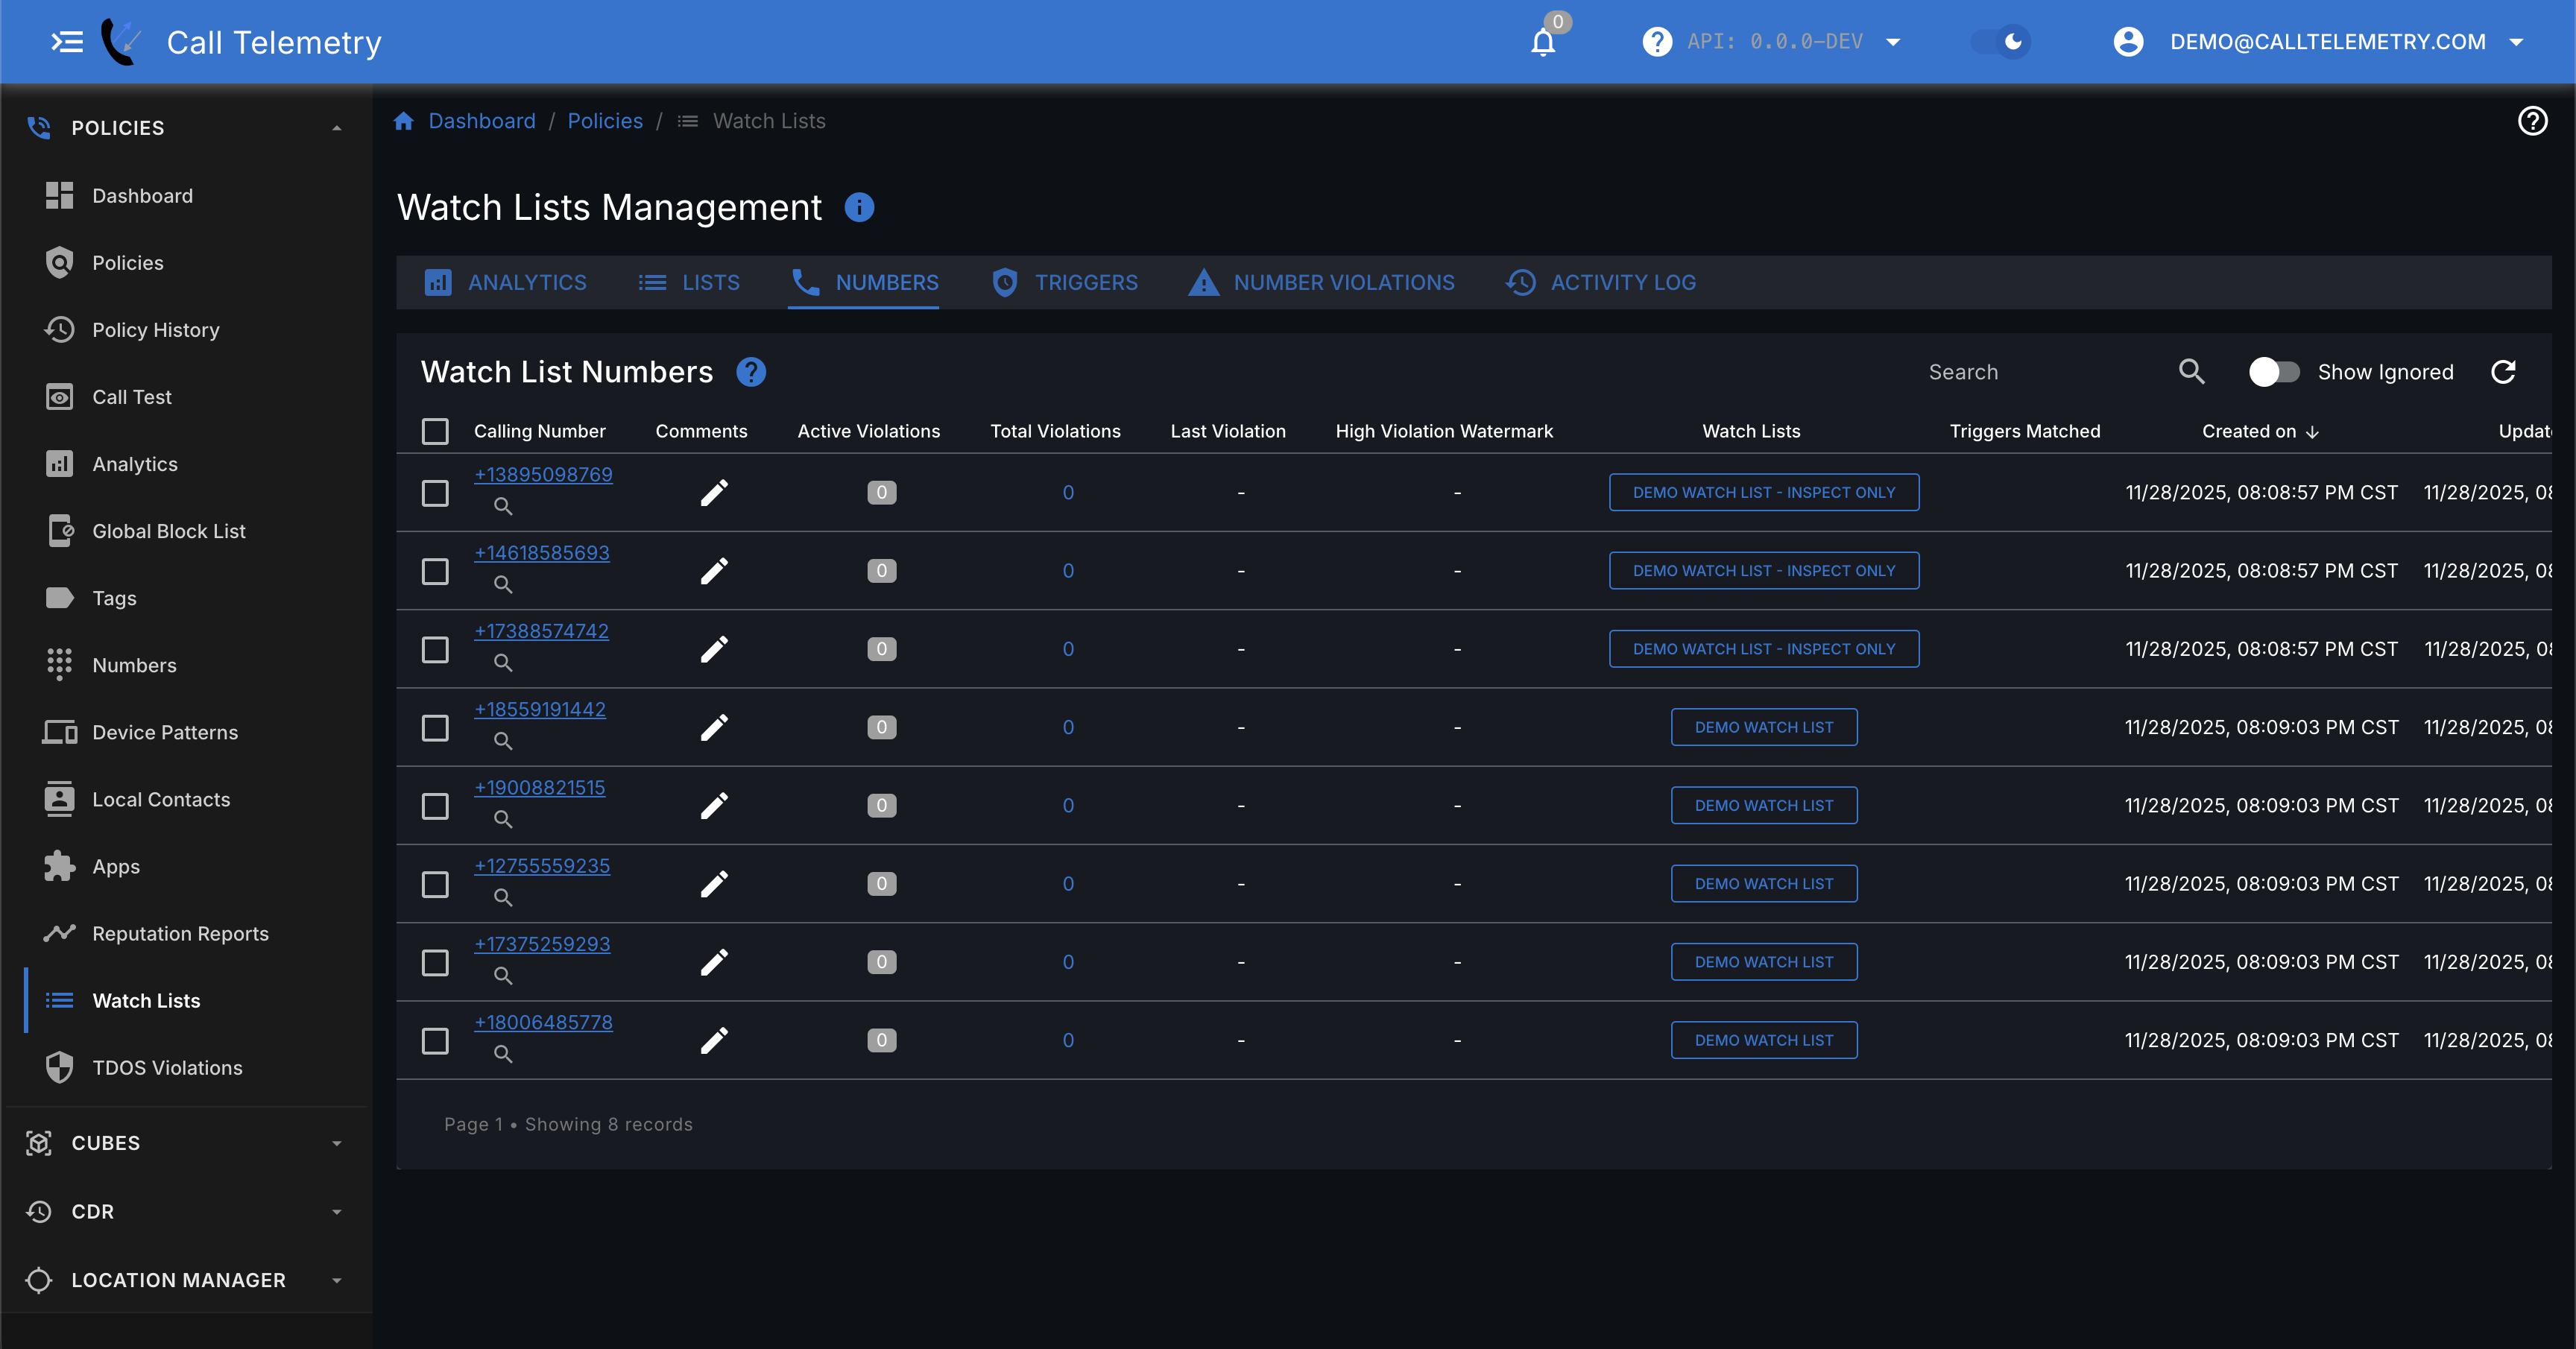Open the notifications bell
The image size is (2576, 1349).
[1543, 42]
